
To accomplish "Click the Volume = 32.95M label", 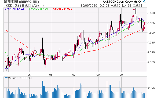I will click(x=20, y=78).
